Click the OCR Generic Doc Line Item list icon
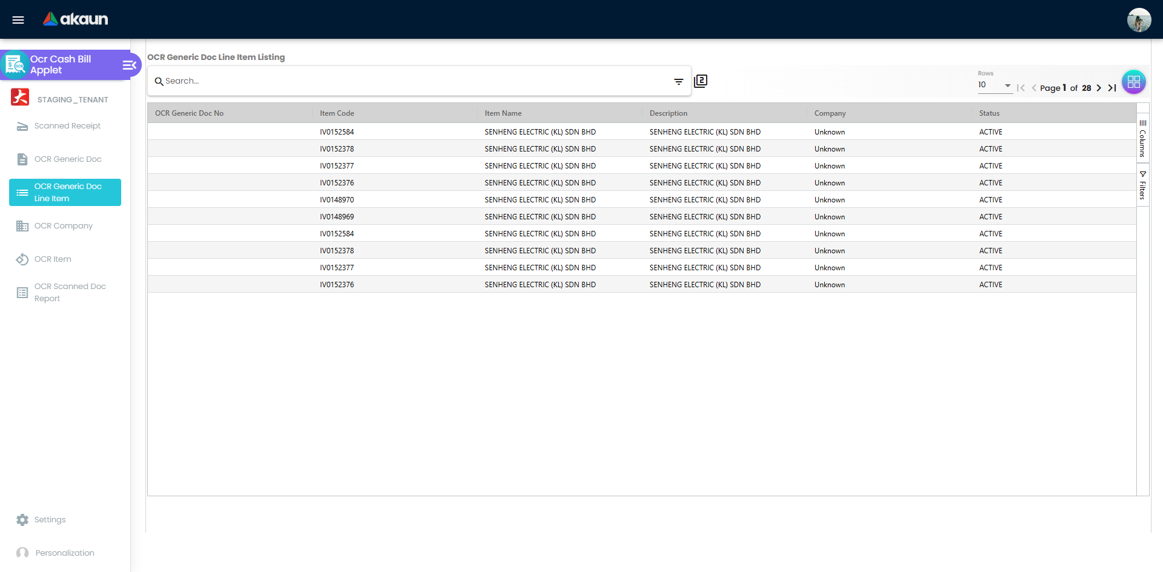1163x572 pixels. coord(22,193)
